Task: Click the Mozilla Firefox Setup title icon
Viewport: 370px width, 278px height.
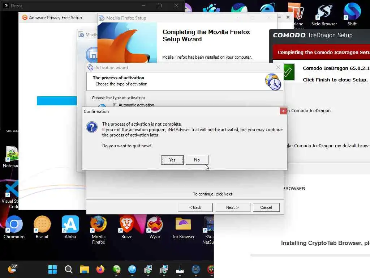Action: (x=102, y=18)
